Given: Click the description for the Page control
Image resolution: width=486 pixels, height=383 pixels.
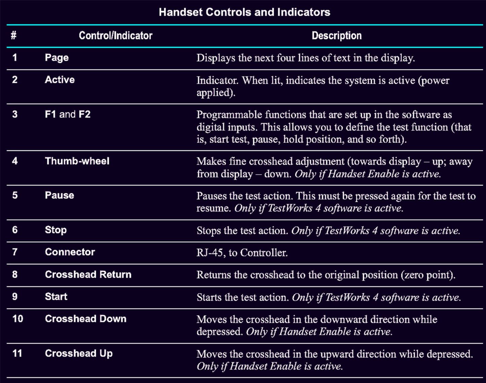Looking at the screenshot, I should coord(305,58).
